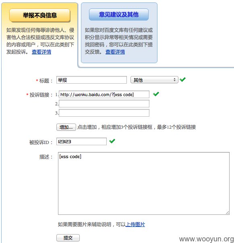Click the 增加... button to add link fields
The width and height of the screenshot is (234, 243).
(66, 127)
